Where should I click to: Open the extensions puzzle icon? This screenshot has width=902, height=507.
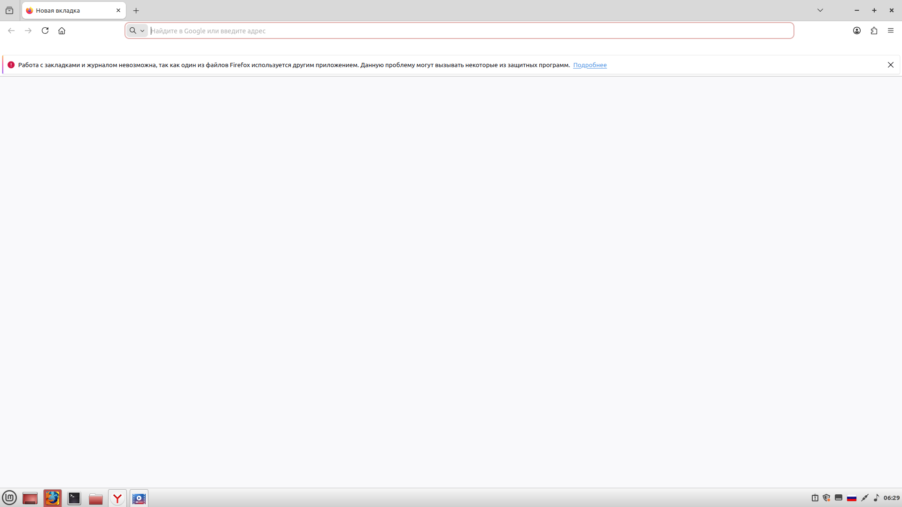[x=874, y=31]
